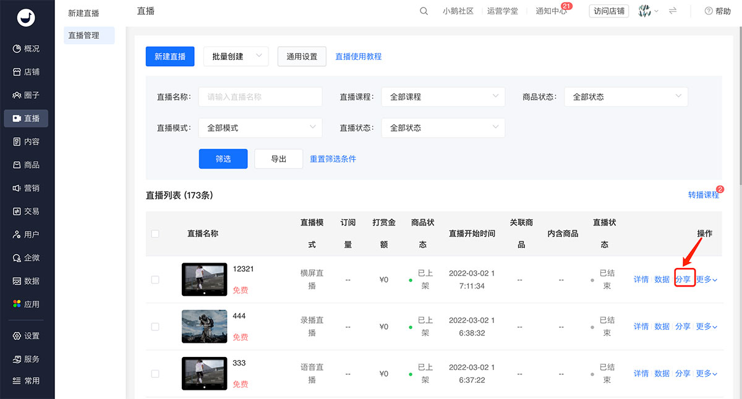Select the checkbox for live stream 444
Image resolution: width=742 pixels, height=399 pixels.
155,327
